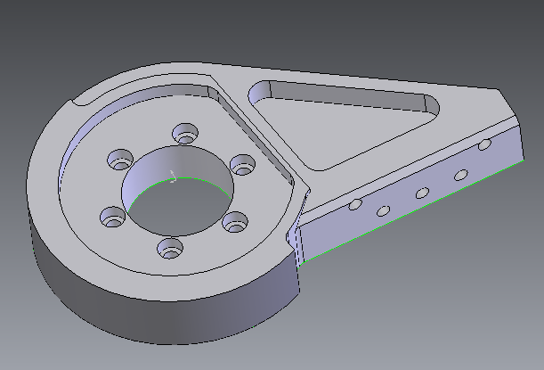Screen dimensions: 544x370
Task: Select the green highlighted bottom edge of arm
Action: 418,212
